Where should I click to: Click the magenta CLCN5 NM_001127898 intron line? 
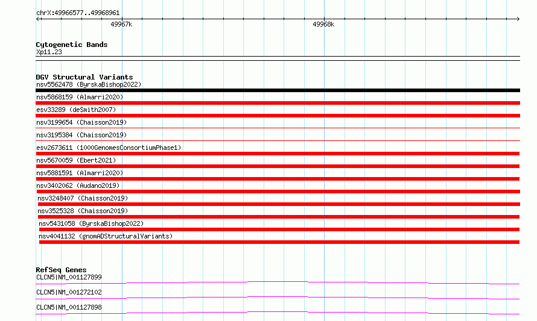(x=278, y=313)
